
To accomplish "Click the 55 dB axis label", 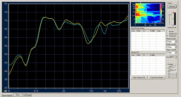I will 6,46.
